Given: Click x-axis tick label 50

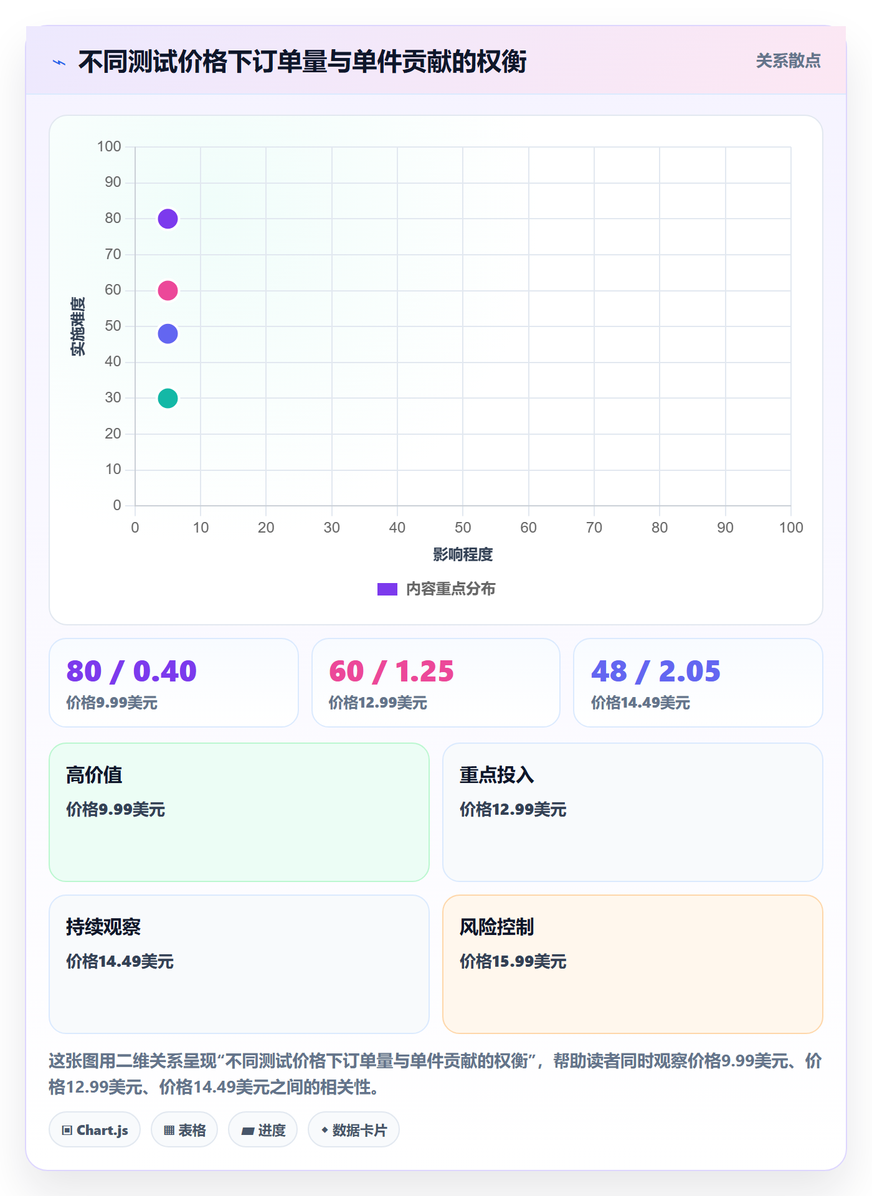Looking at the screenshot, I should pos(463,528).
